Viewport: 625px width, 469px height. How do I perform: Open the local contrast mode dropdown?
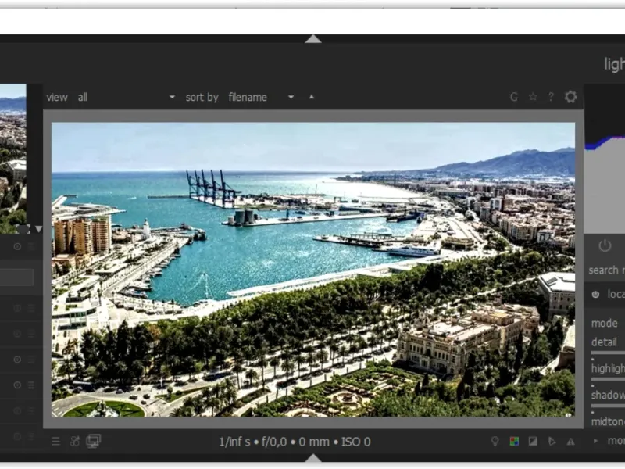coord(609,323)
